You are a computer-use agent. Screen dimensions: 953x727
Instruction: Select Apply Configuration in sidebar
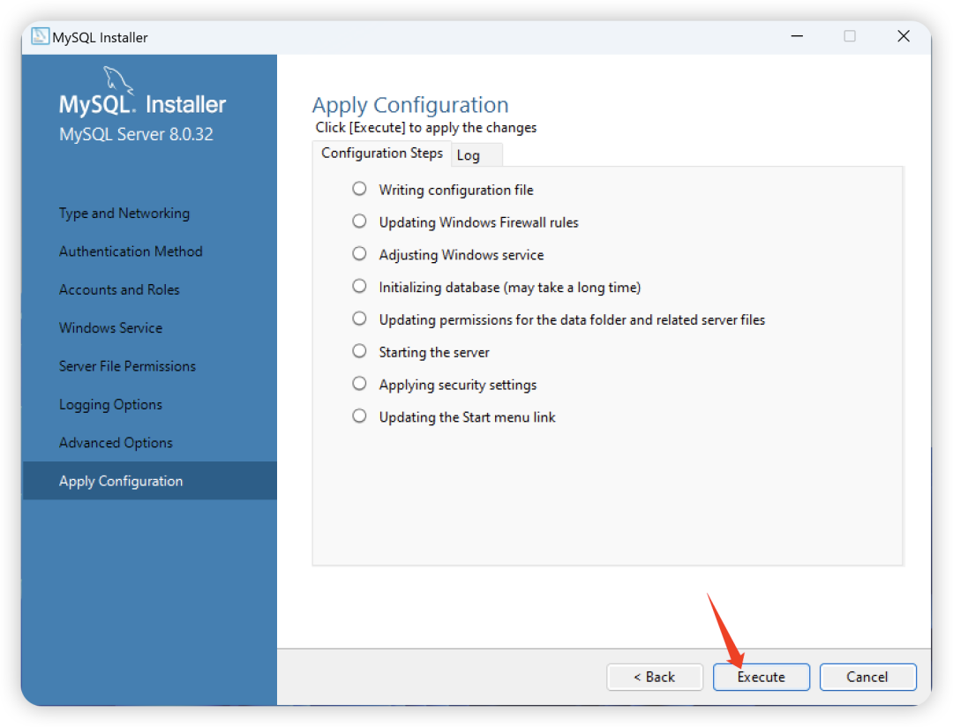point(149,481)
